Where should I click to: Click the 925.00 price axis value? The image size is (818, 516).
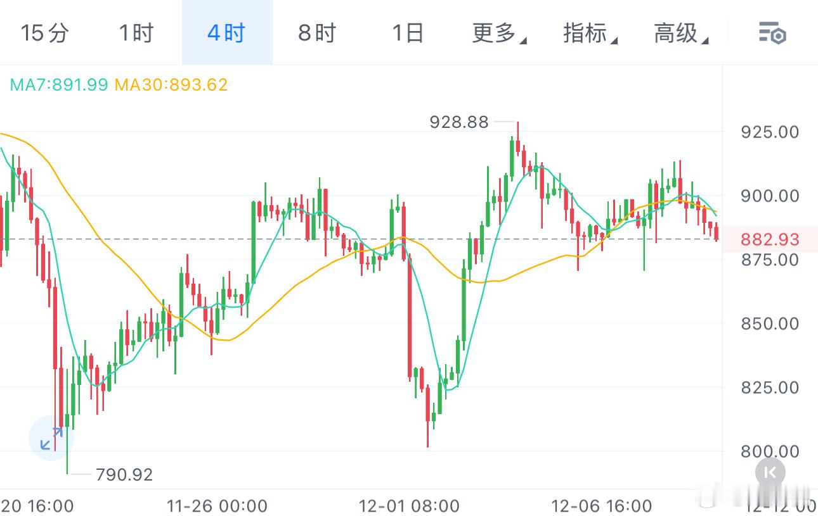click(x=769, y=132)
